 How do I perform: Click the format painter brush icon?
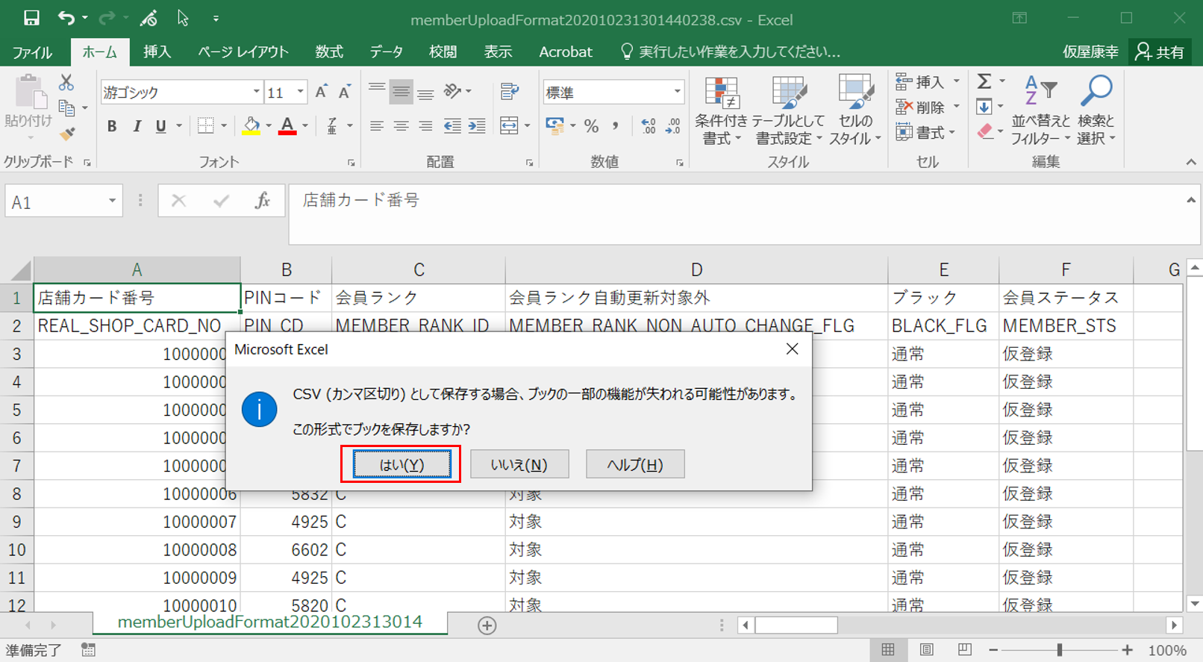67,134
